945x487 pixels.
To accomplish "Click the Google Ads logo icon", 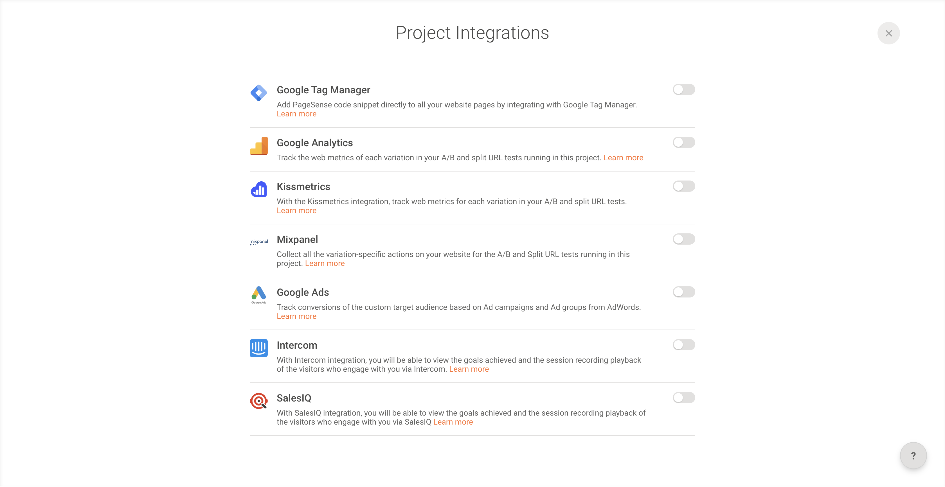I will pos(259,295).
